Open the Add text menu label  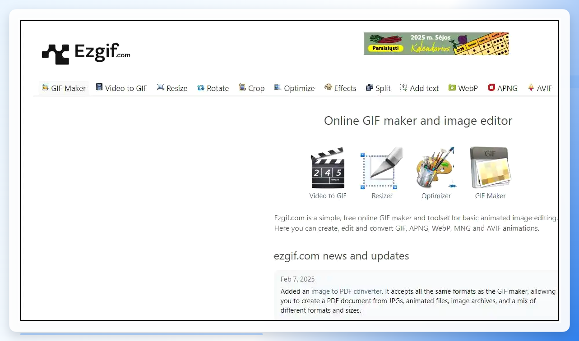click(x=425, y=88)
